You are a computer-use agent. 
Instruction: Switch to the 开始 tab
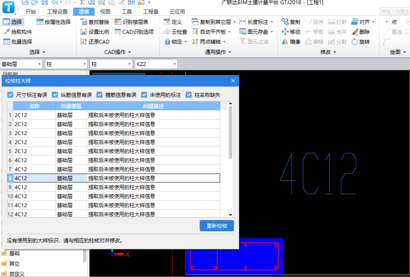pos(31,11)
